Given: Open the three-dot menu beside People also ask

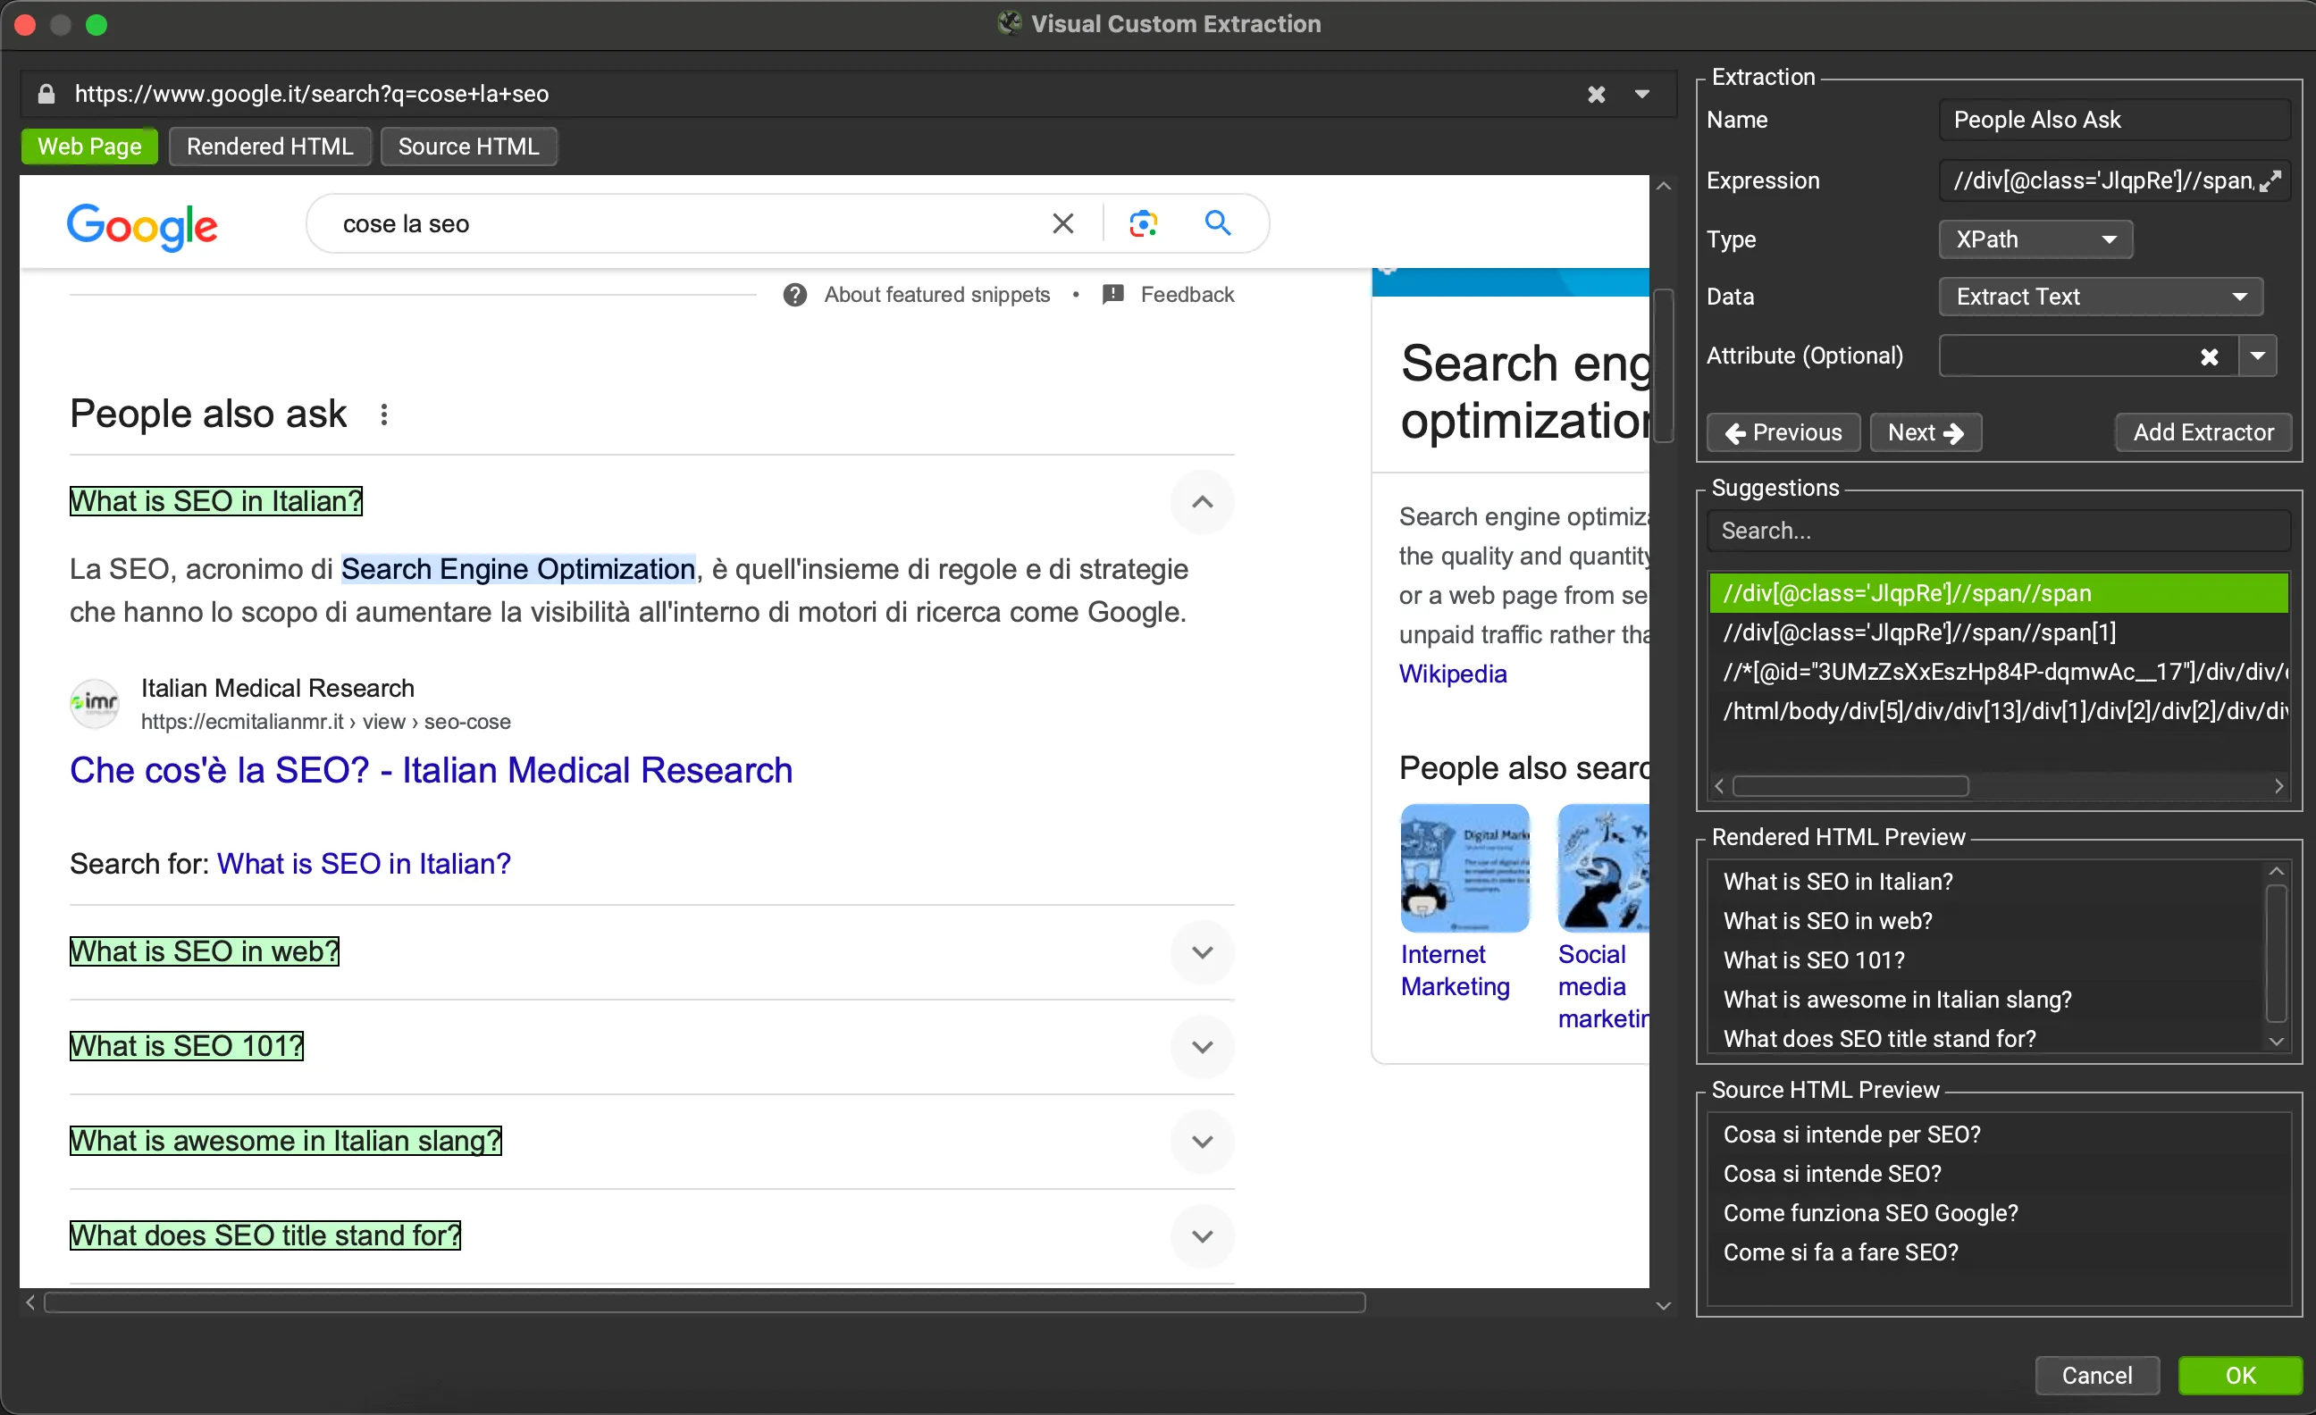Looking at the screenshot, I should click(x=383, y=414).
